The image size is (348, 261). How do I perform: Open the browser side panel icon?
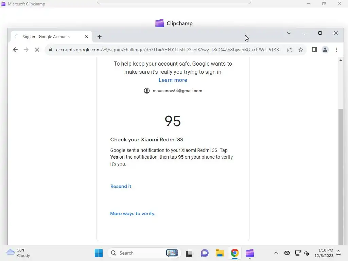[314, 50]
